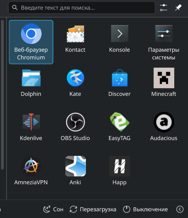Open Параметры системы settings
Screen dimensions: 188x218
coord(164,42)
